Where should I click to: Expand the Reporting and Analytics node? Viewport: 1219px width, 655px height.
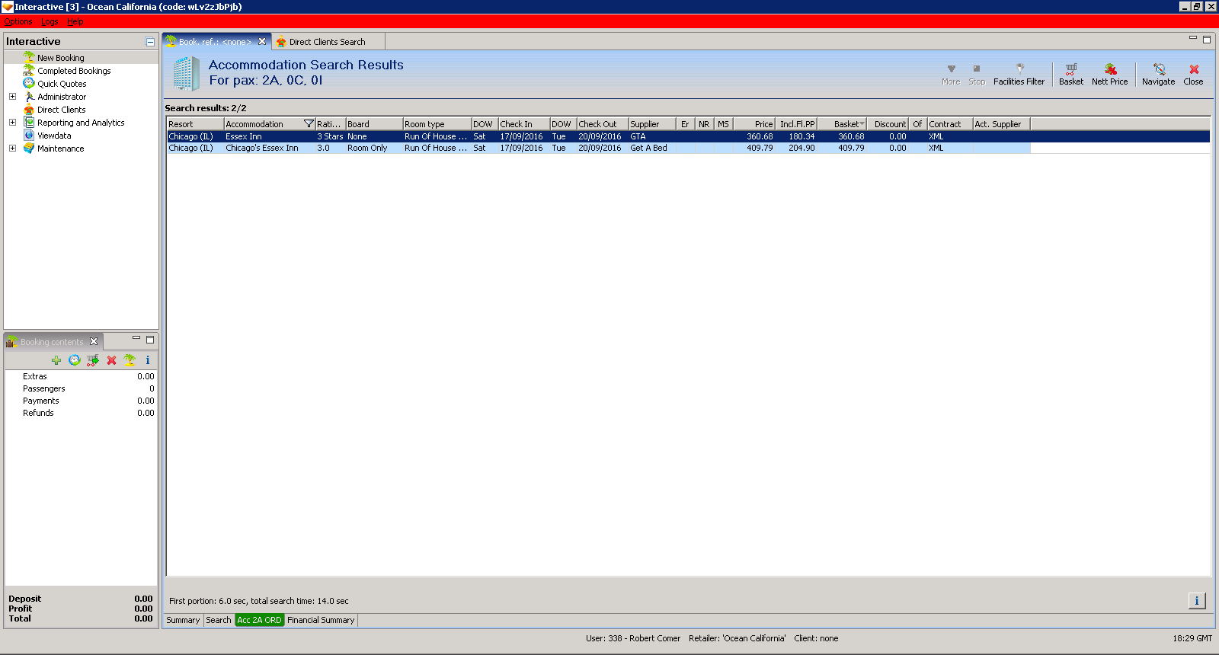12,123
